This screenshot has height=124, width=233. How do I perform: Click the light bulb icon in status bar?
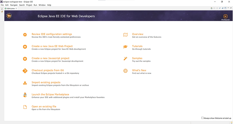[x=231, y=123]
